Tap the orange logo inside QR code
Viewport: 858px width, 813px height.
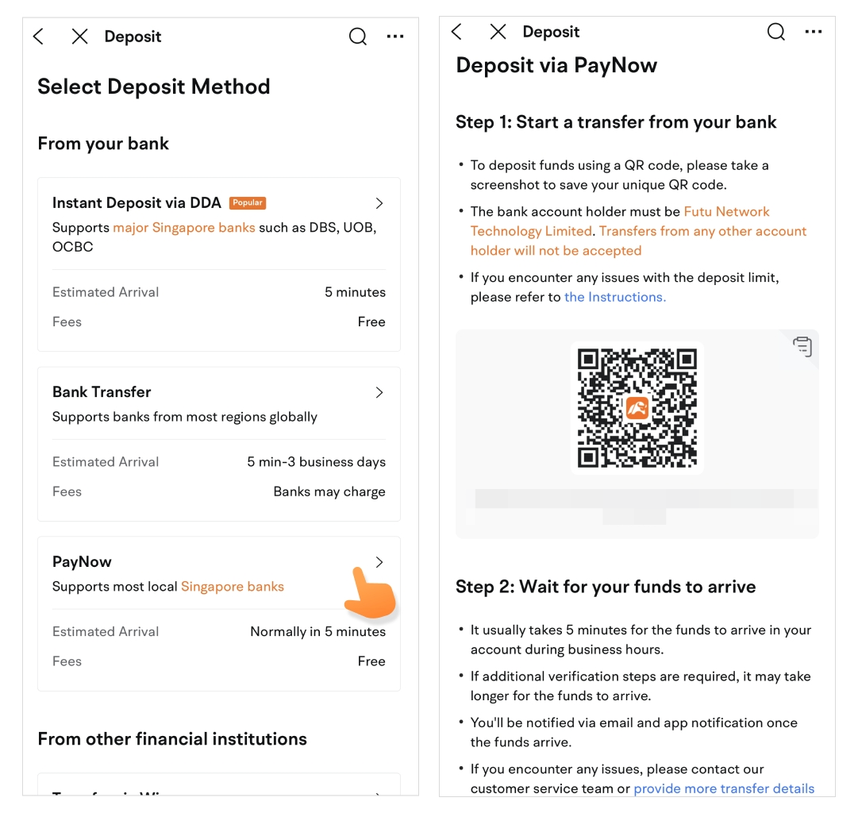(x=637, y=408)
